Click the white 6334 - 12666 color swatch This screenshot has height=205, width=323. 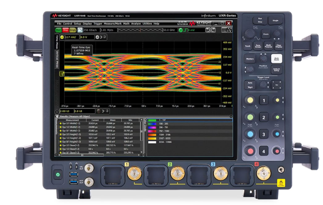pos(152,142)
